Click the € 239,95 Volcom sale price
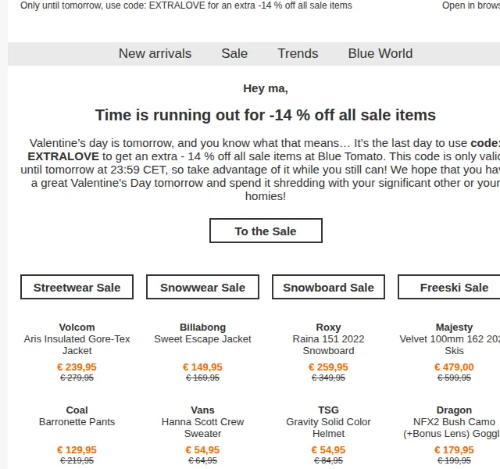This screenshot has height=469, width=500. (77, 367)
